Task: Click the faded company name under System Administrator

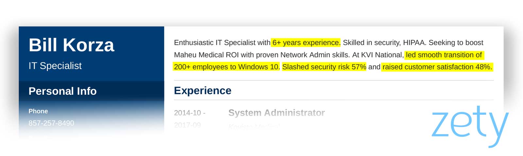Action: tap(254, 126)
